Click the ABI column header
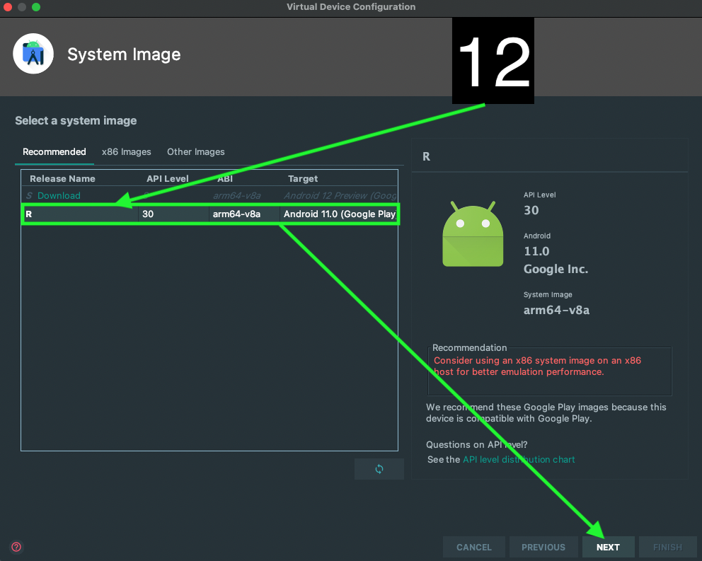The height and width of the screenshot is (561, 702). [225, 179]
